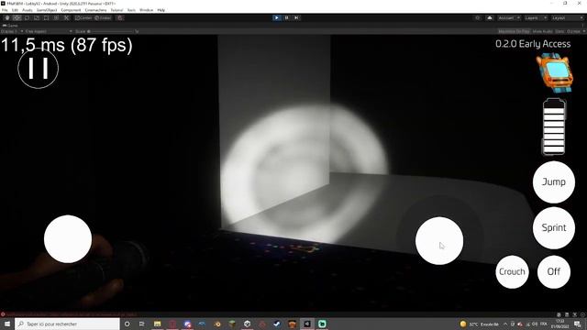Click the Pause button in Unity toolbar

click(x=286, y=17)
